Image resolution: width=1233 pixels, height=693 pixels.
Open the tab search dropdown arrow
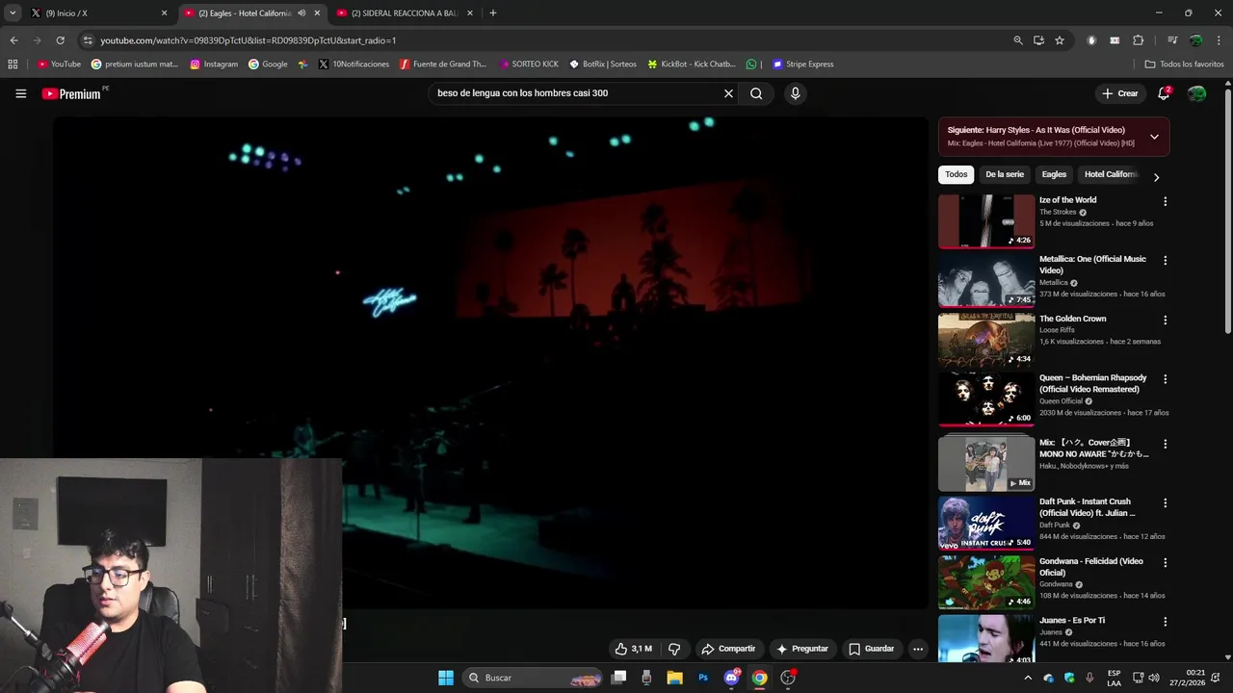tap(13, 13)
